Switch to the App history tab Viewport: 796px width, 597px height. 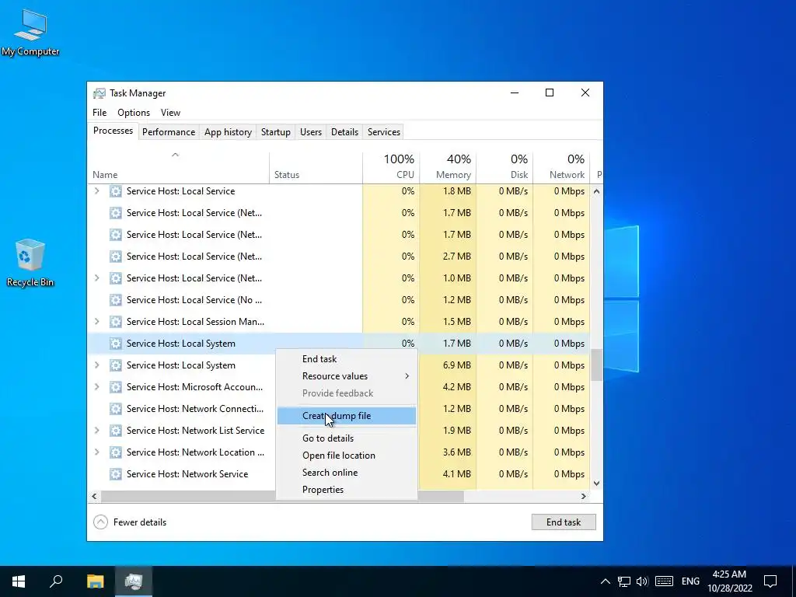(228, 132)
